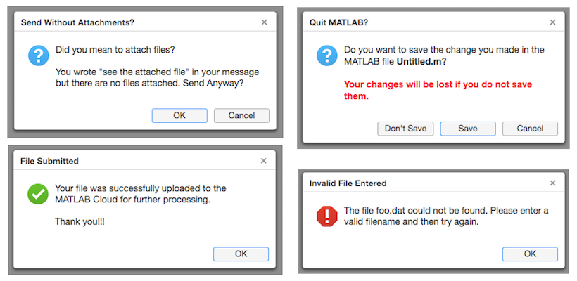Click the foo.dat error message text
Image resolution: width=577 pixels, height=281 pixels.
(x=446, y=216)
